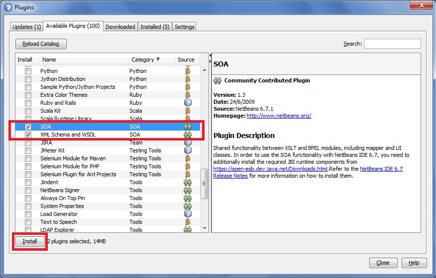Click community icon for XML Schema and WSDL
The height and width of the screenshot is (278, 436).
point(188,135)
